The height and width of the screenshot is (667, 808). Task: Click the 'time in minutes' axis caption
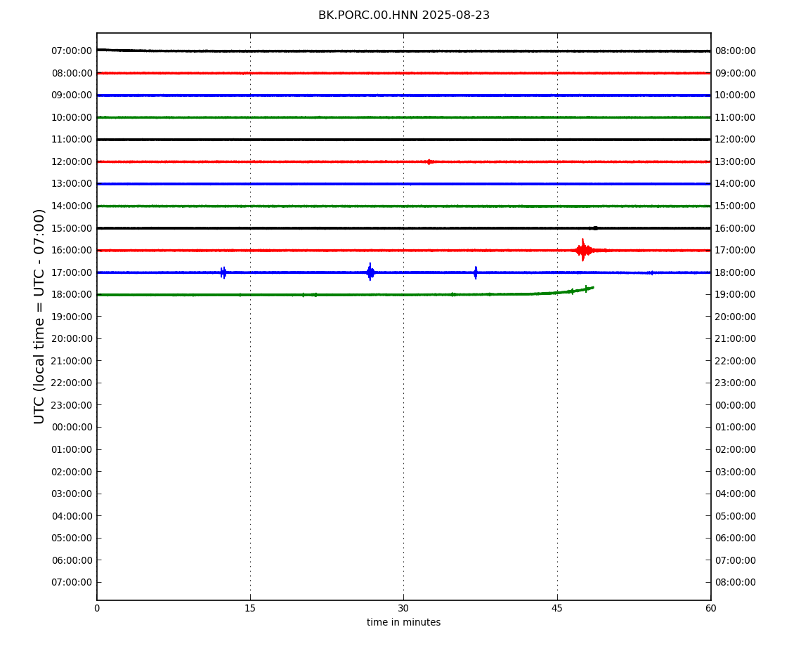[403, 622]
